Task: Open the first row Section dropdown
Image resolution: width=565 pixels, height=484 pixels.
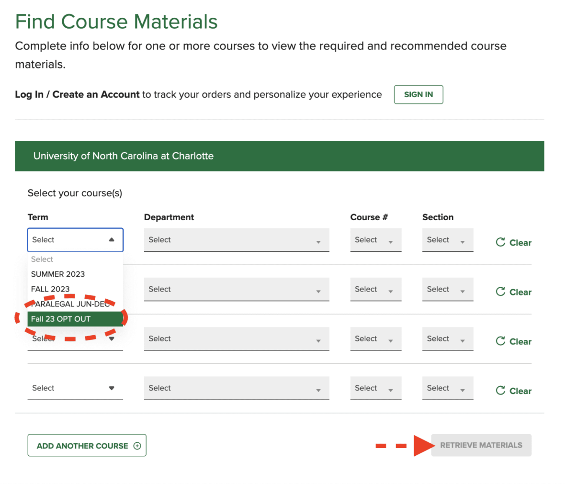Action: [x=448, y=240]
